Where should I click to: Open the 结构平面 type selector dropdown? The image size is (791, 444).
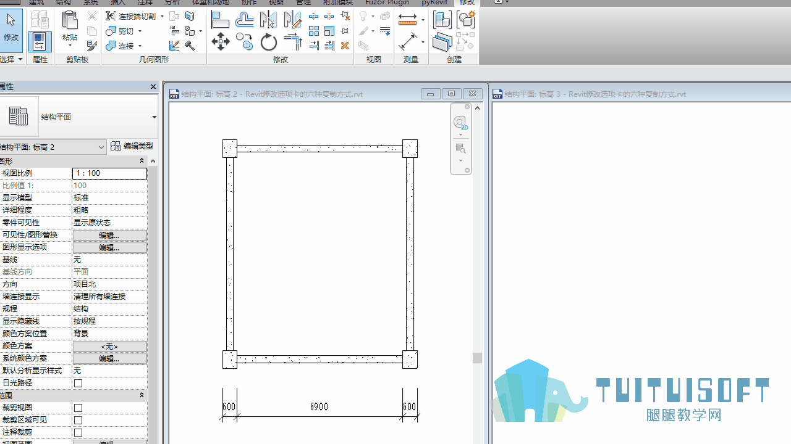tap(154, 117)
